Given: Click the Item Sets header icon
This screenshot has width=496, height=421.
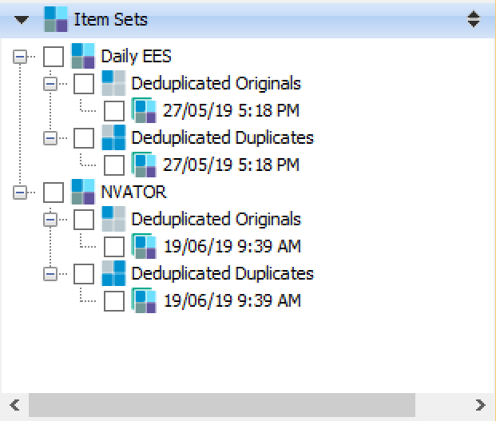Looking at the screenshot, I should tap(56, 19).
